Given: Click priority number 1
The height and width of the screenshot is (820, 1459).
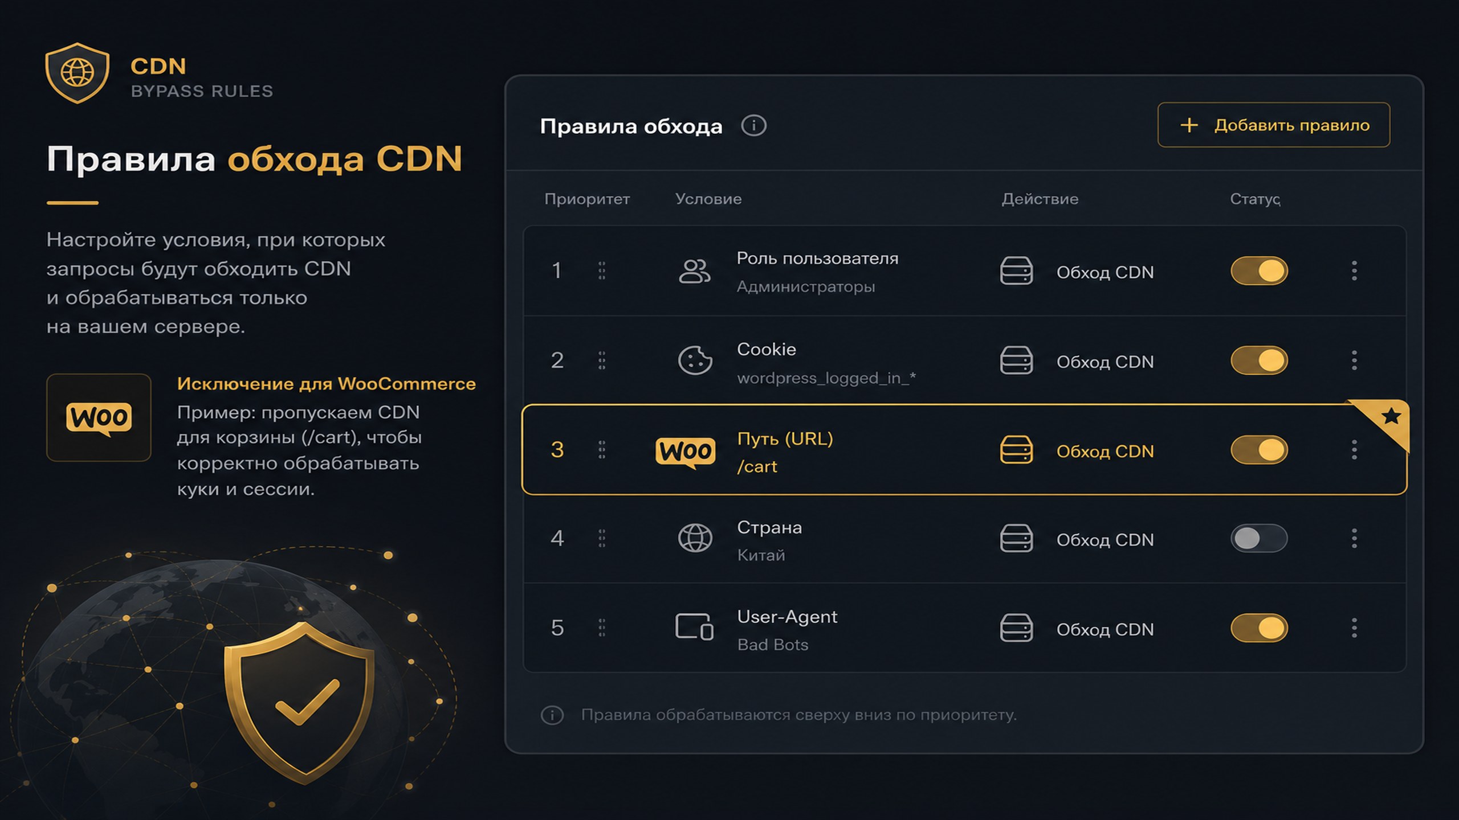Looking at the screenshot, I should point(557,270).
